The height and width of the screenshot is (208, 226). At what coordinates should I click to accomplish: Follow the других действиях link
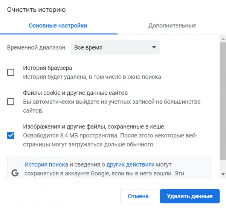point(130,164)
